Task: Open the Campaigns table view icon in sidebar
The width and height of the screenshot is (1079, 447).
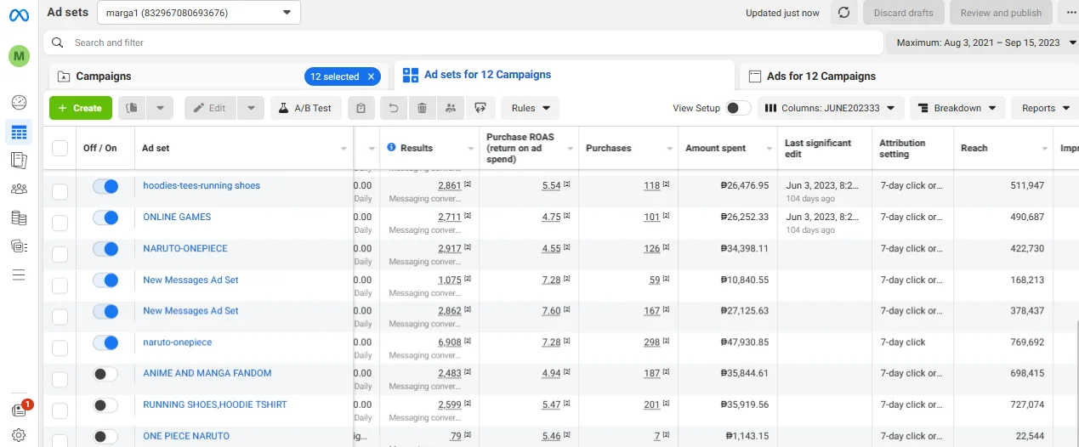Action: tap(19, 132)
